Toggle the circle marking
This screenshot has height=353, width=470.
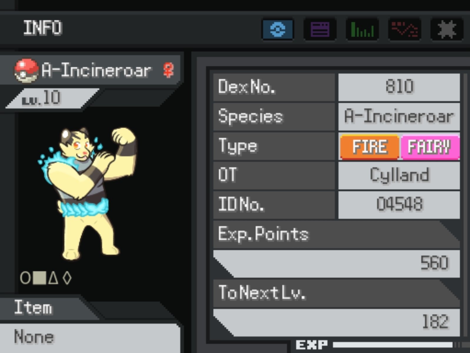tap(25, 278)
